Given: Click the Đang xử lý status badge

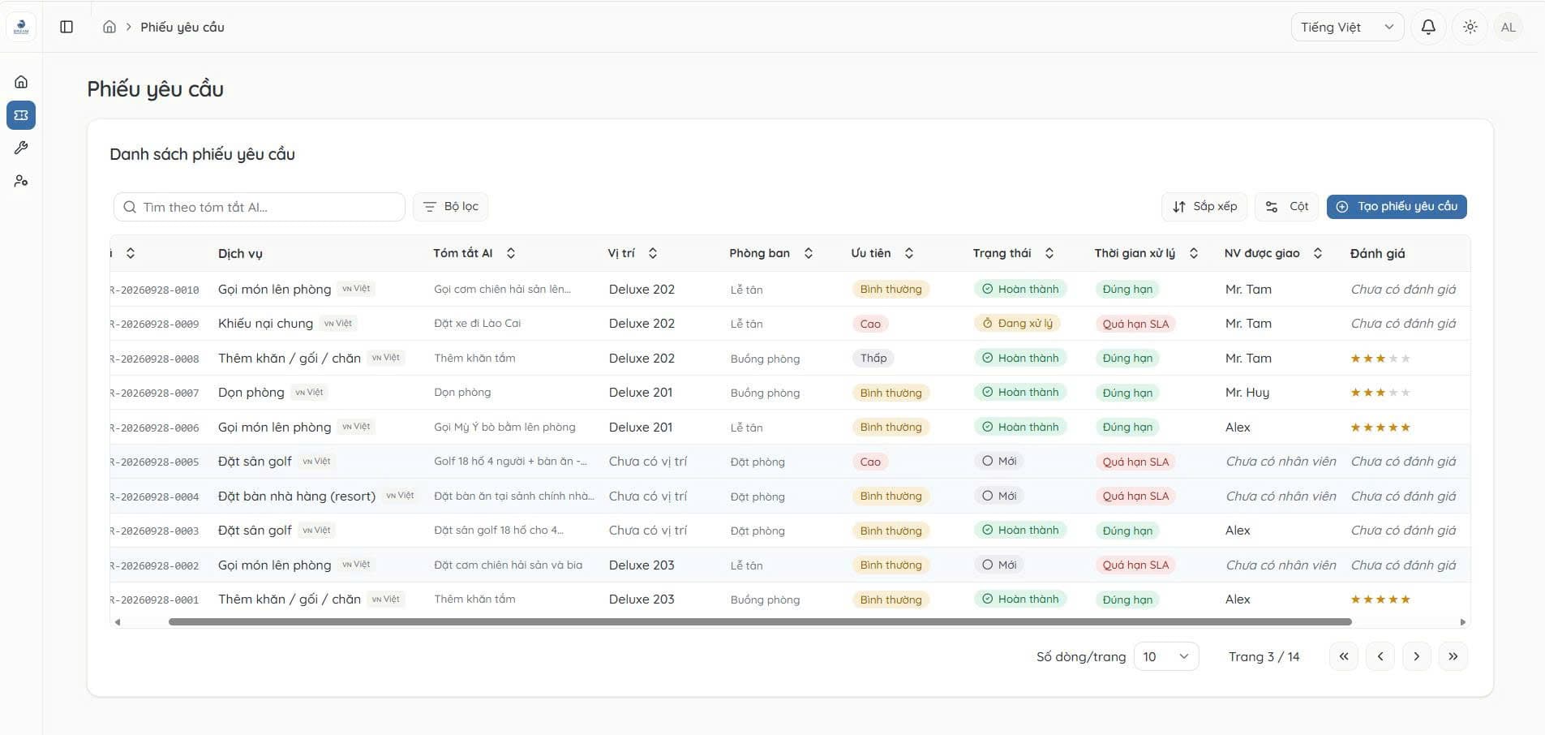Looking at the screenshot, I should pyautogui.click(x=1017, y=323).
